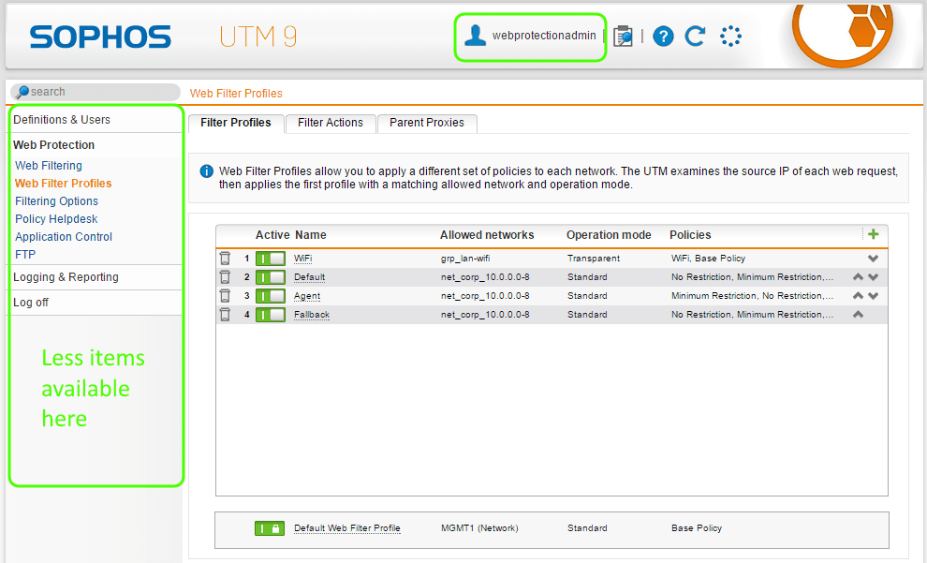927x563 pixels.
Task: Delete the WiFi profile trash icon
Action: click(x=225, y=259)
